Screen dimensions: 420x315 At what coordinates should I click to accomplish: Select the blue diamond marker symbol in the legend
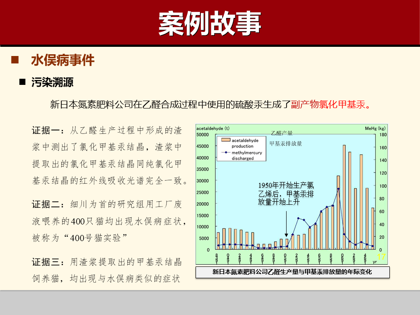click(x=225, y=153)
